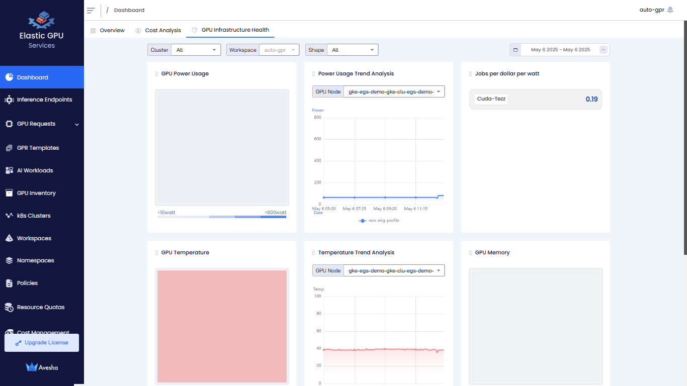Switch to the Overview tab
The image size is (687, 386).
[x=112, y=30]
